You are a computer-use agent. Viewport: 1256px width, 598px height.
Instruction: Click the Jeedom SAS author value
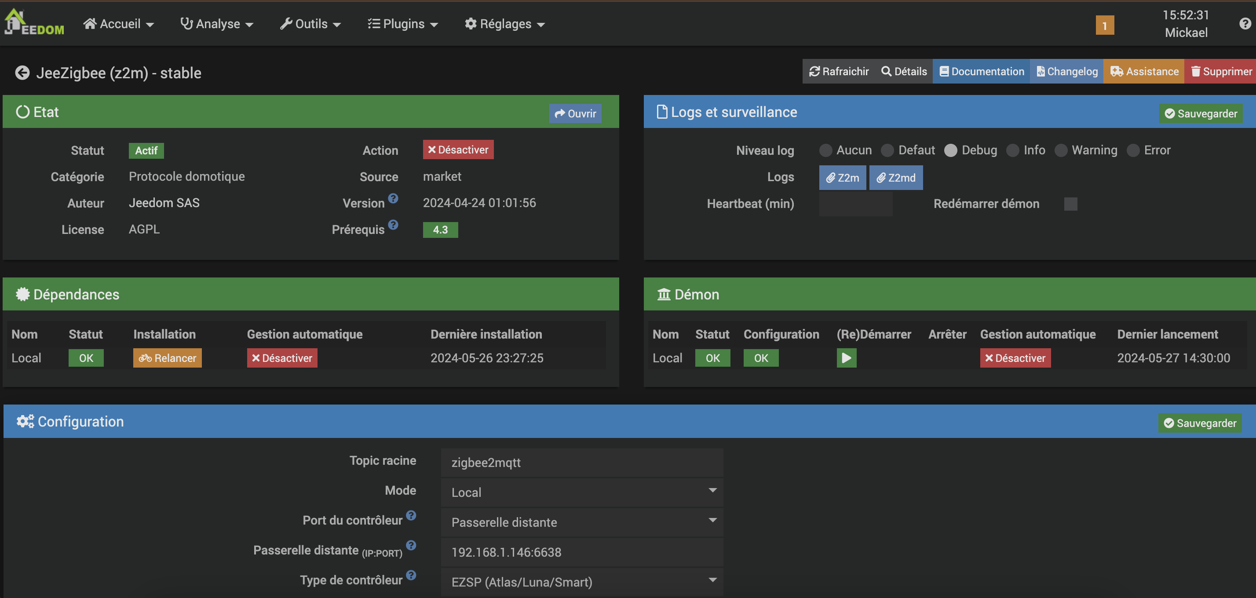164,203
